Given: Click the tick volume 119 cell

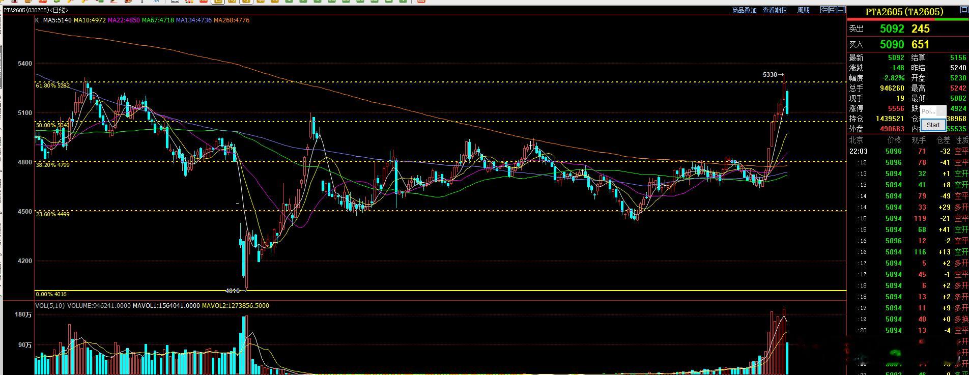Looking at the screenshot, I should [920, 218].
